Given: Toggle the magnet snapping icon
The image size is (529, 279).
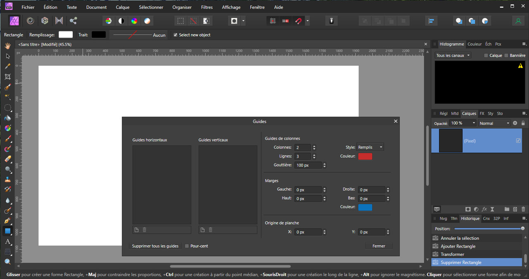Looking at the screenshot, I should (x=298, y=21).
